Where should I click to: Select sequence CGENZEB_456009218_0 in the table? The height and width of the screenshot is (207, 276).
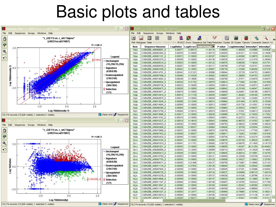(154, 63)
